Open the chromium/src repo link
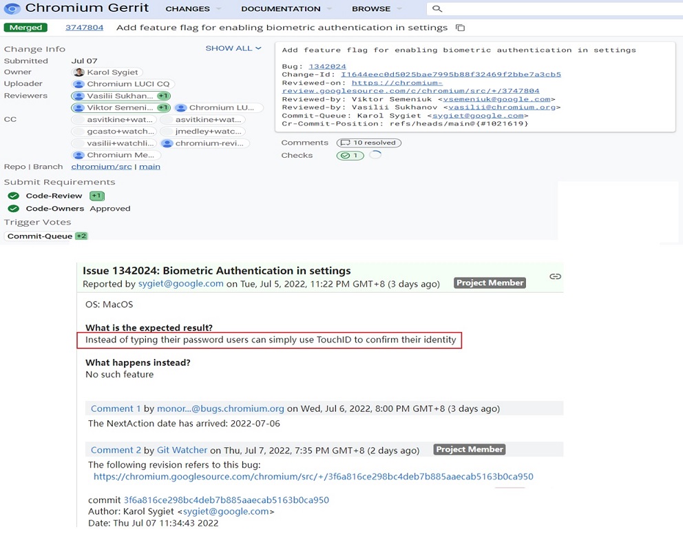 point(101,167)
